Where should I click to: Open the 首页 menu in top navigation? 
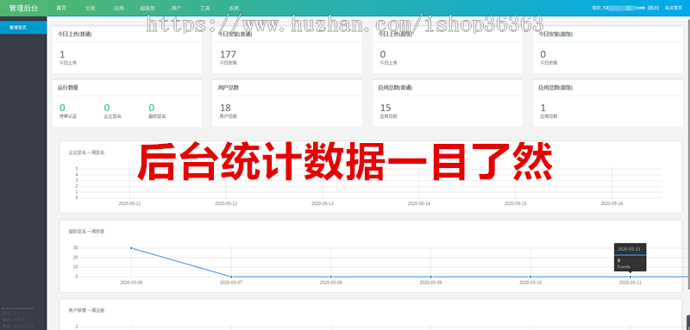[61, 8]
